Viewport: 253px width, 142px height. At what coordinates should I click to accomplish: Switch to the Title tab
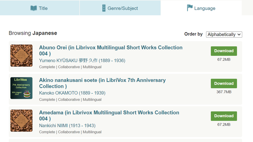pos(40,8)
